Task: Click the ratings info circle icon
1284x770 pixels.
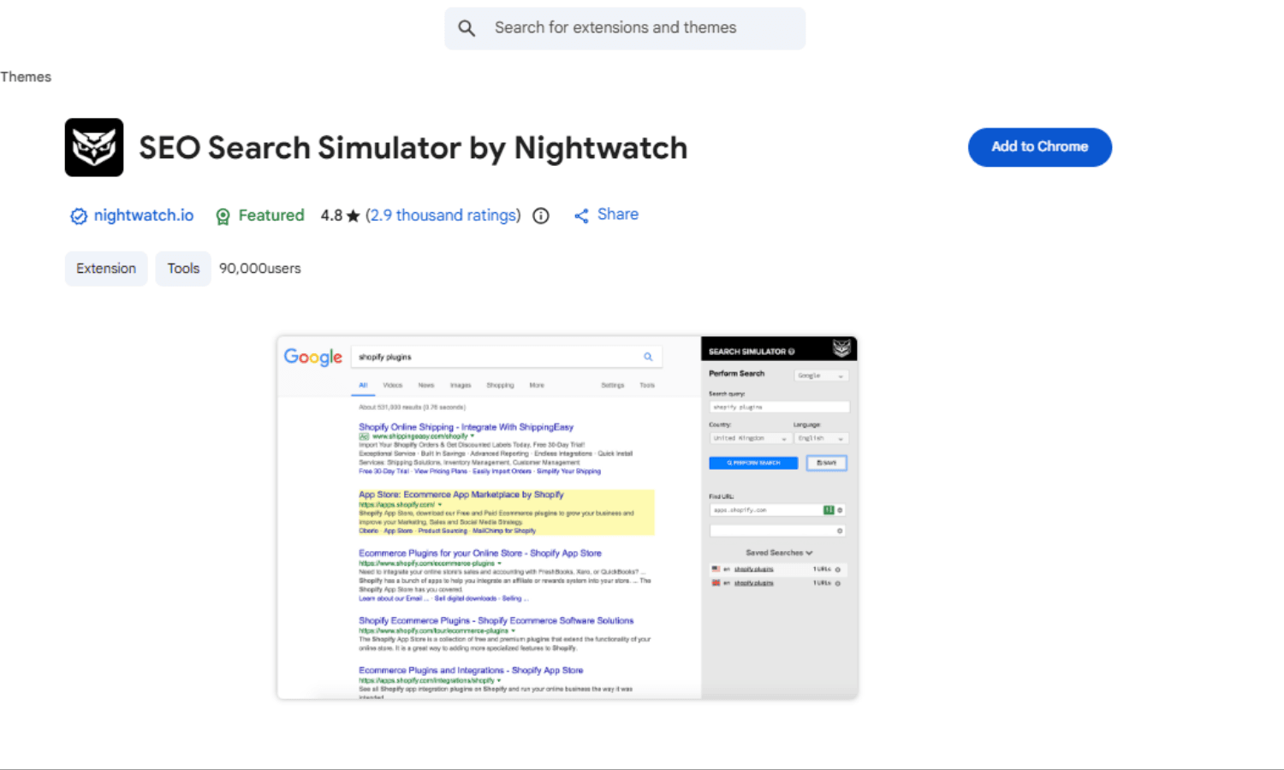Action: (541, 216)
